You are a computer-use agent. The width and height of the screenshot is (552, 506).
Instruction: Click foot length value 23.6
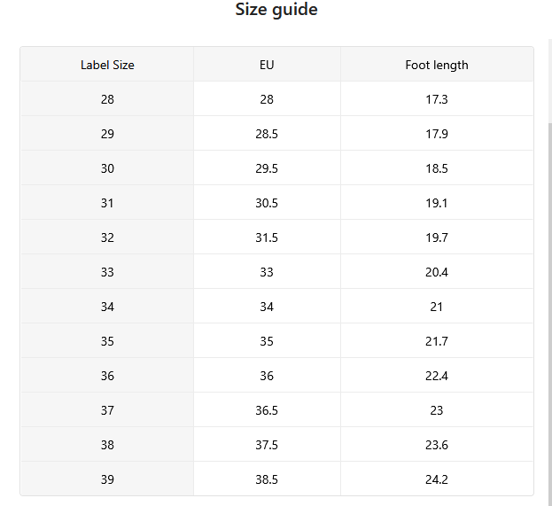pyautogui.click(x=437, y=445)
